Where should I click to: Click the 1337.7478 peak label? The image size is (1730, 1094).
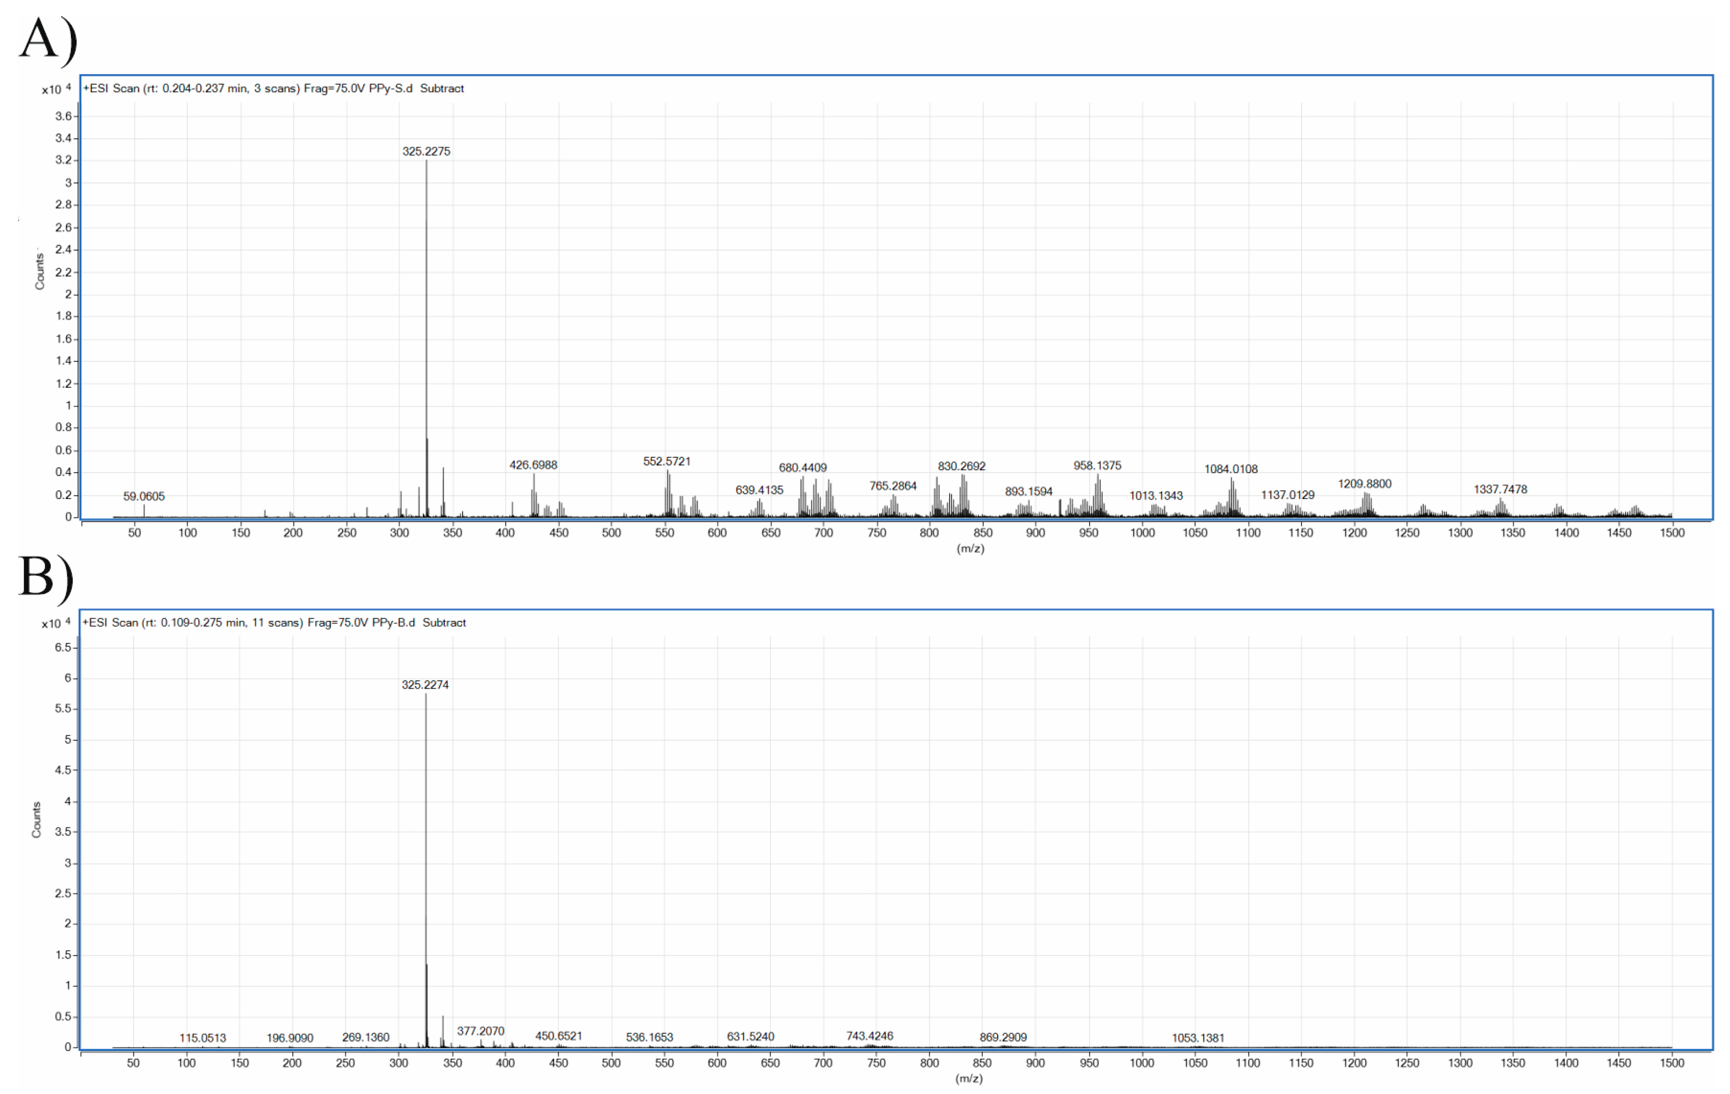point(1500,489)
